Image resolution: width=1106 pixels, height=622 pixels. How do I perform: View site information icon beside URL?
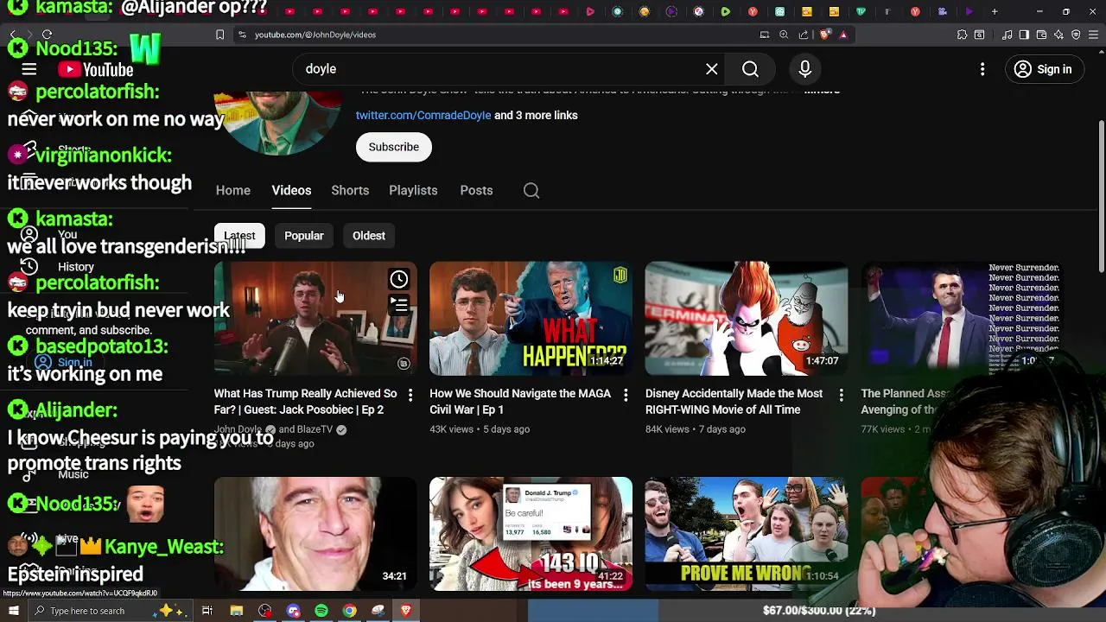[242, 35]
